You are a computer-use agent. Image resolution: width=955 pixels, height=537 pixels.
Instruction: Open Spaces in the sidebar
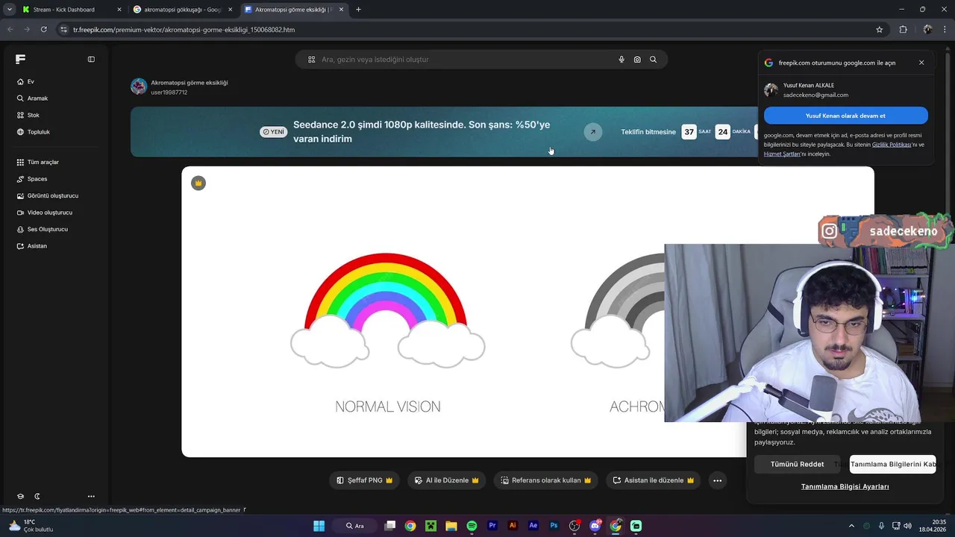coord(31,179)
